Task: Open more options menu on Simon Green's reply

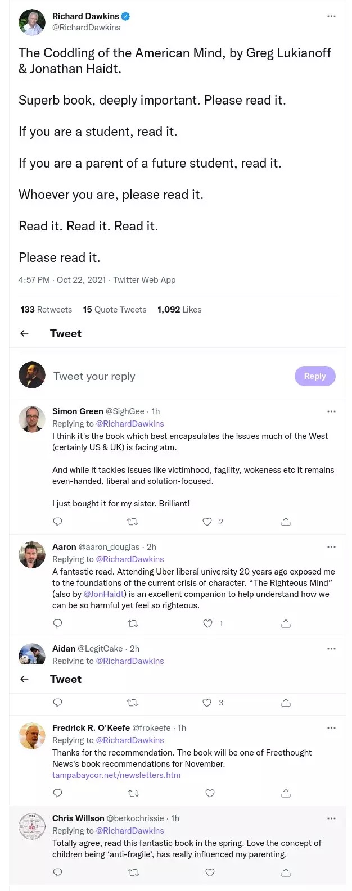Action: click(x=331, y=411)
